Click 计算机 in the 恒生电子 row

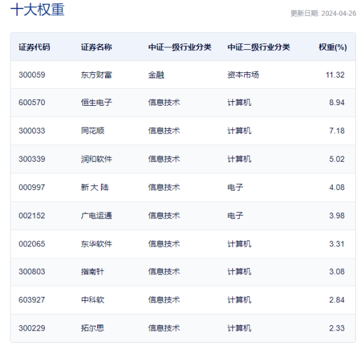pos(239,103)
